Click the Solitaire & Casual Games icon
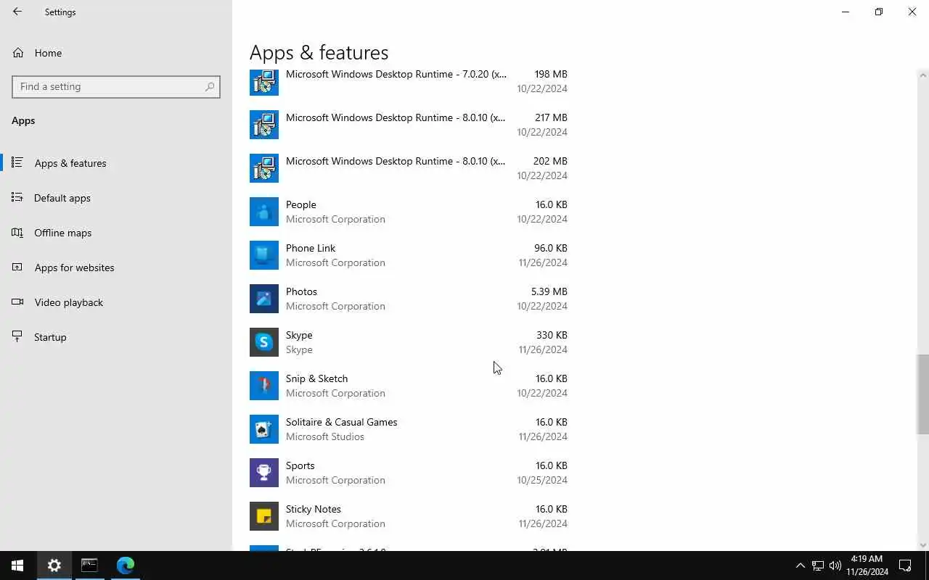 pyautogui.click(x=264, y=429)
